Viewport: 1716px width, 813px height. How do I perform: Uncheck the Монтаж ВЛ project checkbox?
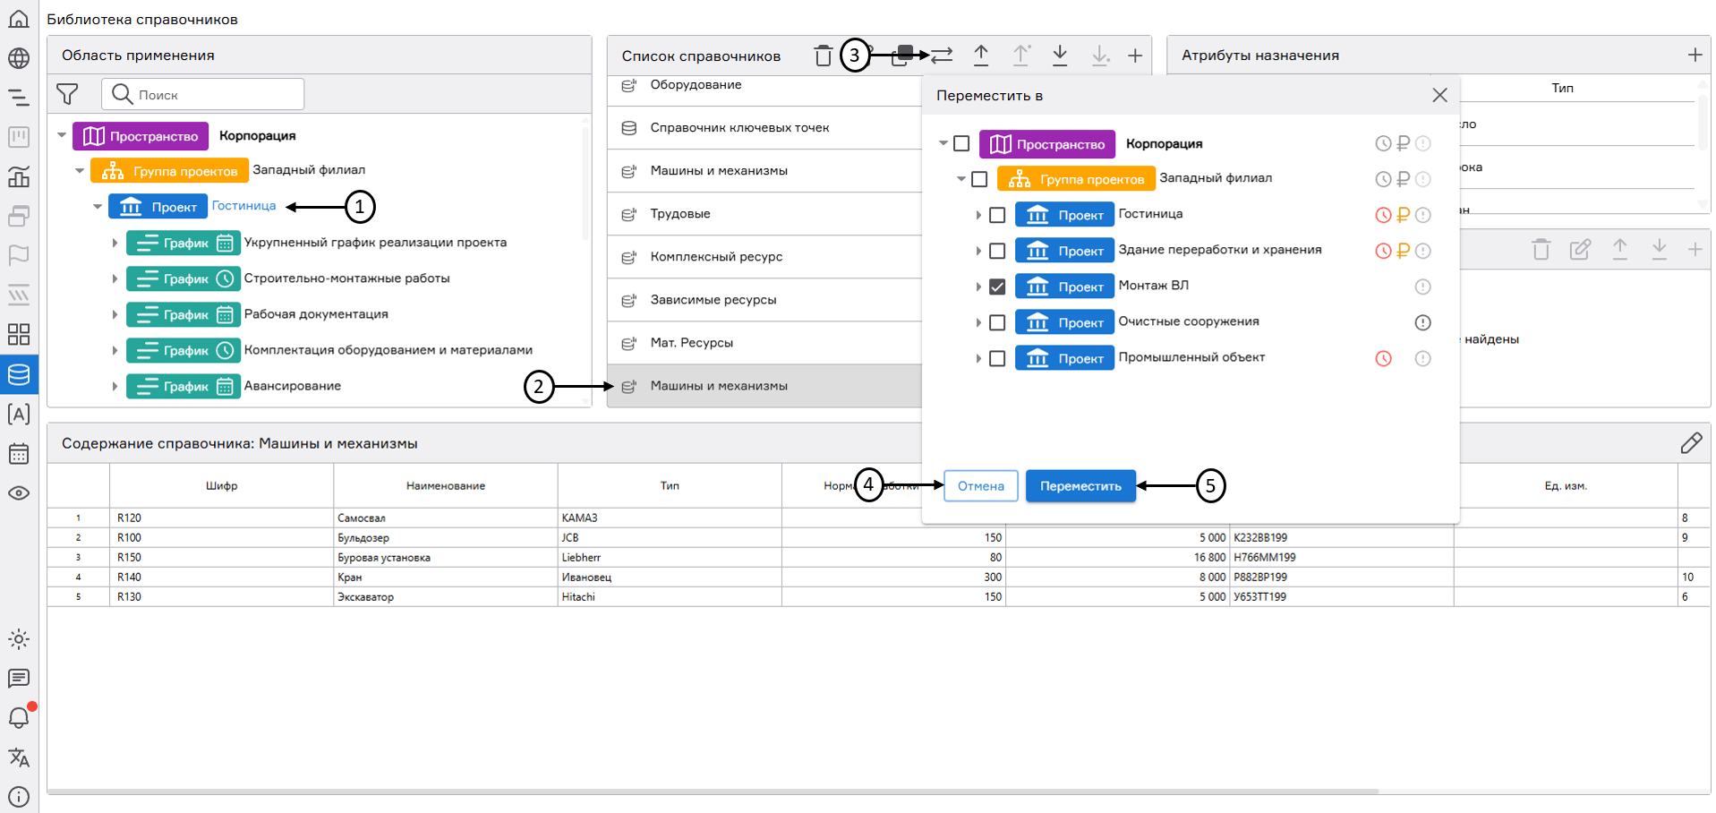(x=997, y=287)
